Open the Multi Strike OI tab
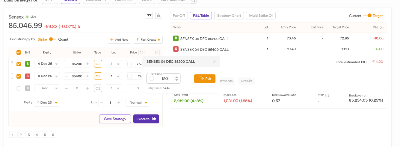 tap(261, 16)
